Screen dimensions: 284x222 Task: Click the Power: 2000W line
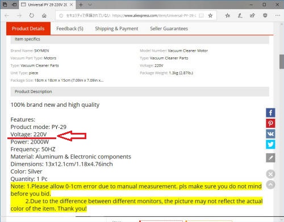pyautogui.click(x=30, y=142)
